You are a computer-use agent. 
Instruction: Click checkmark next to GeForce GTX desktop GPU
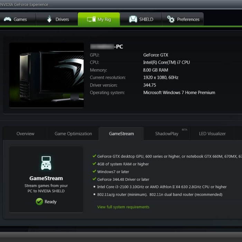(x=94, y=156)
